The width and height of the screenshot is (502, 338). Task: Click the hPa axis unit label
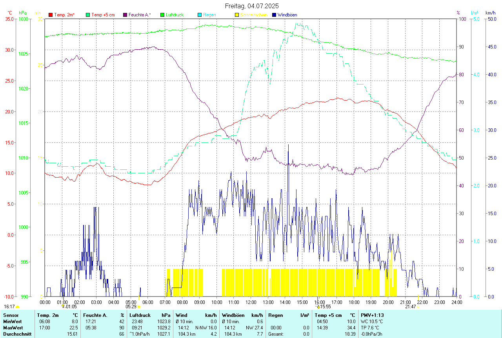(22, 13)
